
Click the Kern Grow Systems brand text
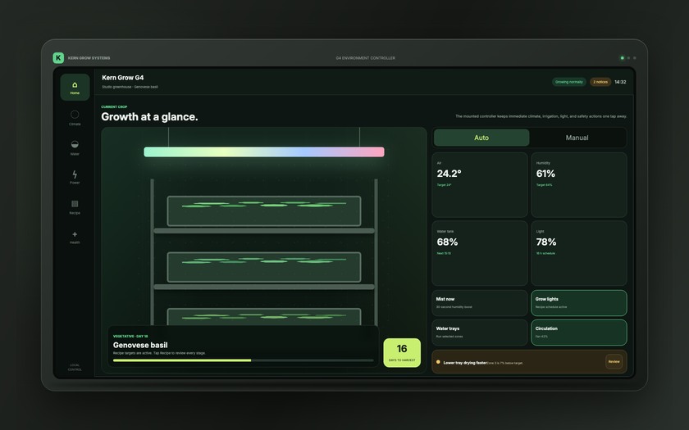click(89, 58)
